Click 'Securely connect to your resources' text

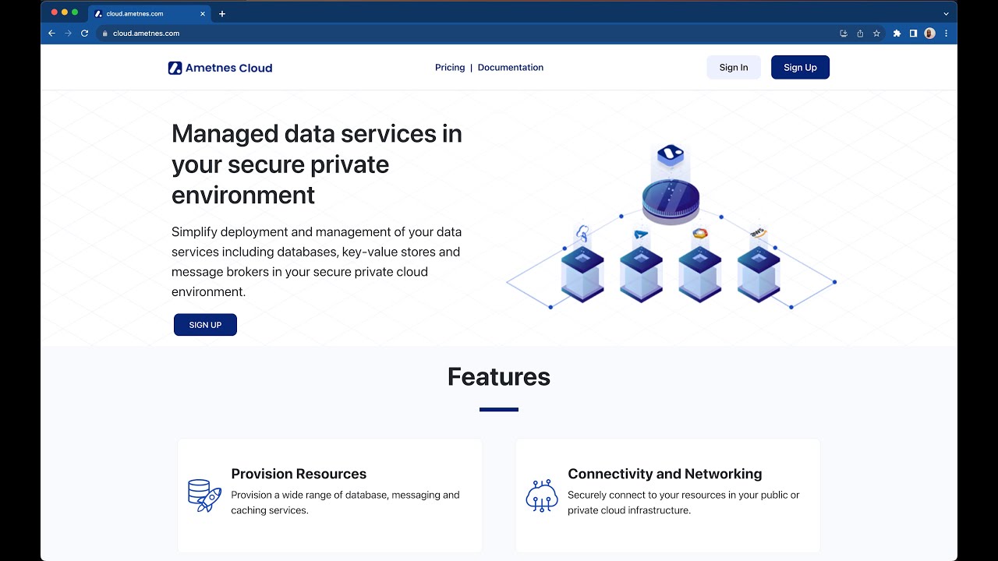tap(684, 503)
